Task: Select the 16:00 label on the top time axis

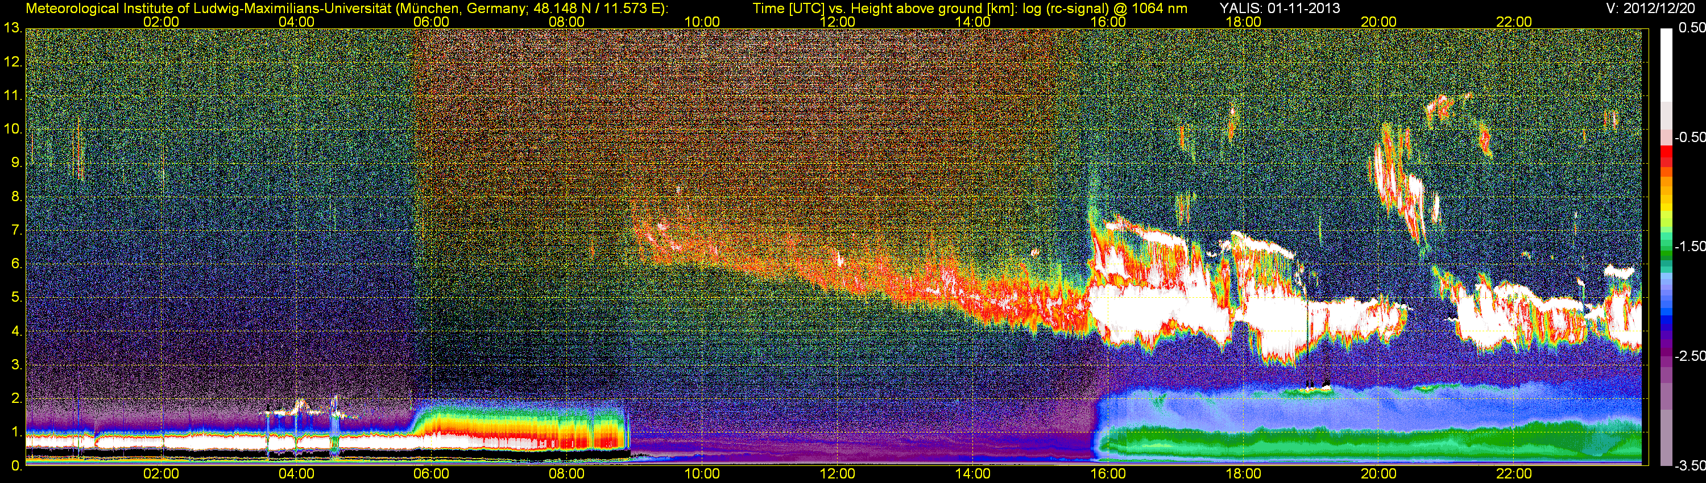Action: (x=1108, y=22)
